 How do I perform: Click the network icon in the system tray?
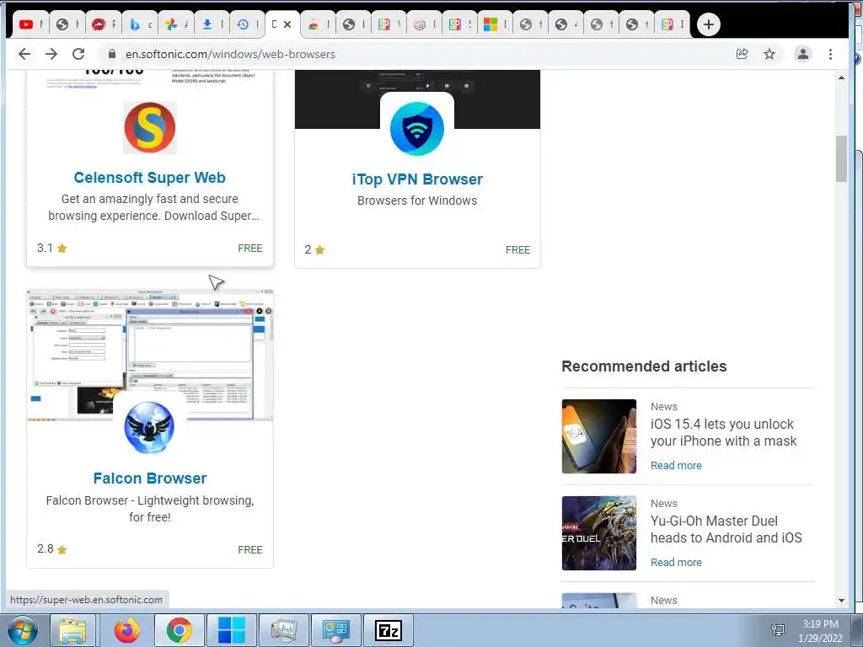(778, 630)
